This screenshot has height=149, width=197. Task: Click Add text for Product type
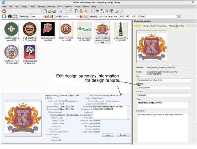click(x=97, y=123)
